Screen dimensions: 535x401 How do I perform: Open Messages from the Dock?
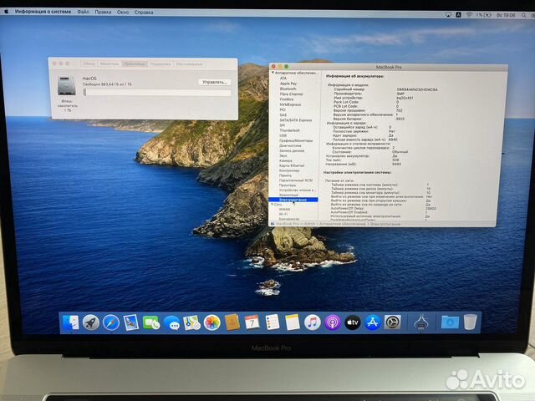click(x=171, y=322)
